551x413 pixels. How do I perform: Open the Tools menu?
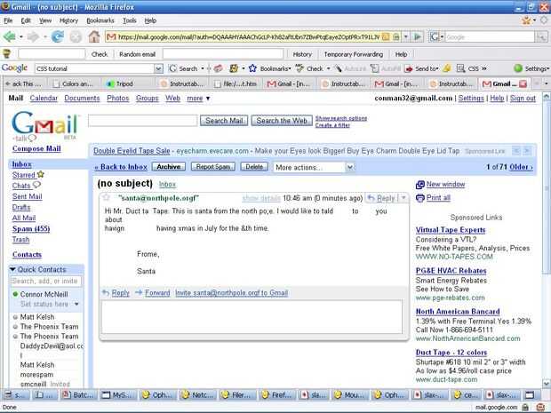[130, 20]
